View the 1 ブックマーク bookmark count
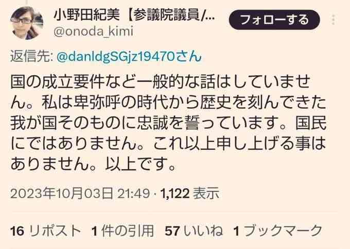350x249 pixels. 278,230
